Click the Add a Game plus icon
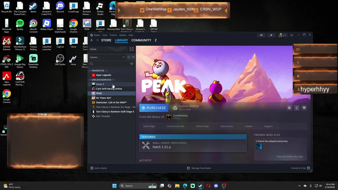Screen dimensions: 338x190 pos(92,168)
